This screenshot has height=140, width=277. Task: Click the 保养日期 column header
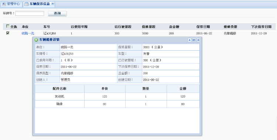tap(203, 27)
